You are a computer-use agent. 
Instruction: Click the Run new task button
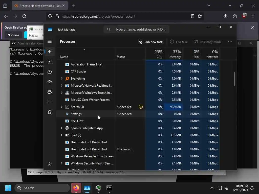click(150, 42)
